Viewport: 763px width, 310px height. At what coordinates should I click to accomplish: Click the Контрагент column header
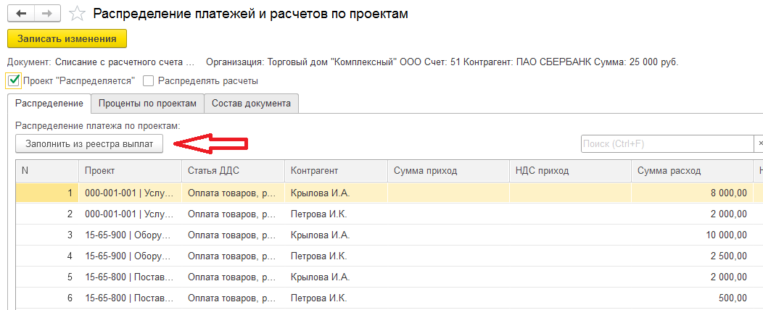click(335, 171)
